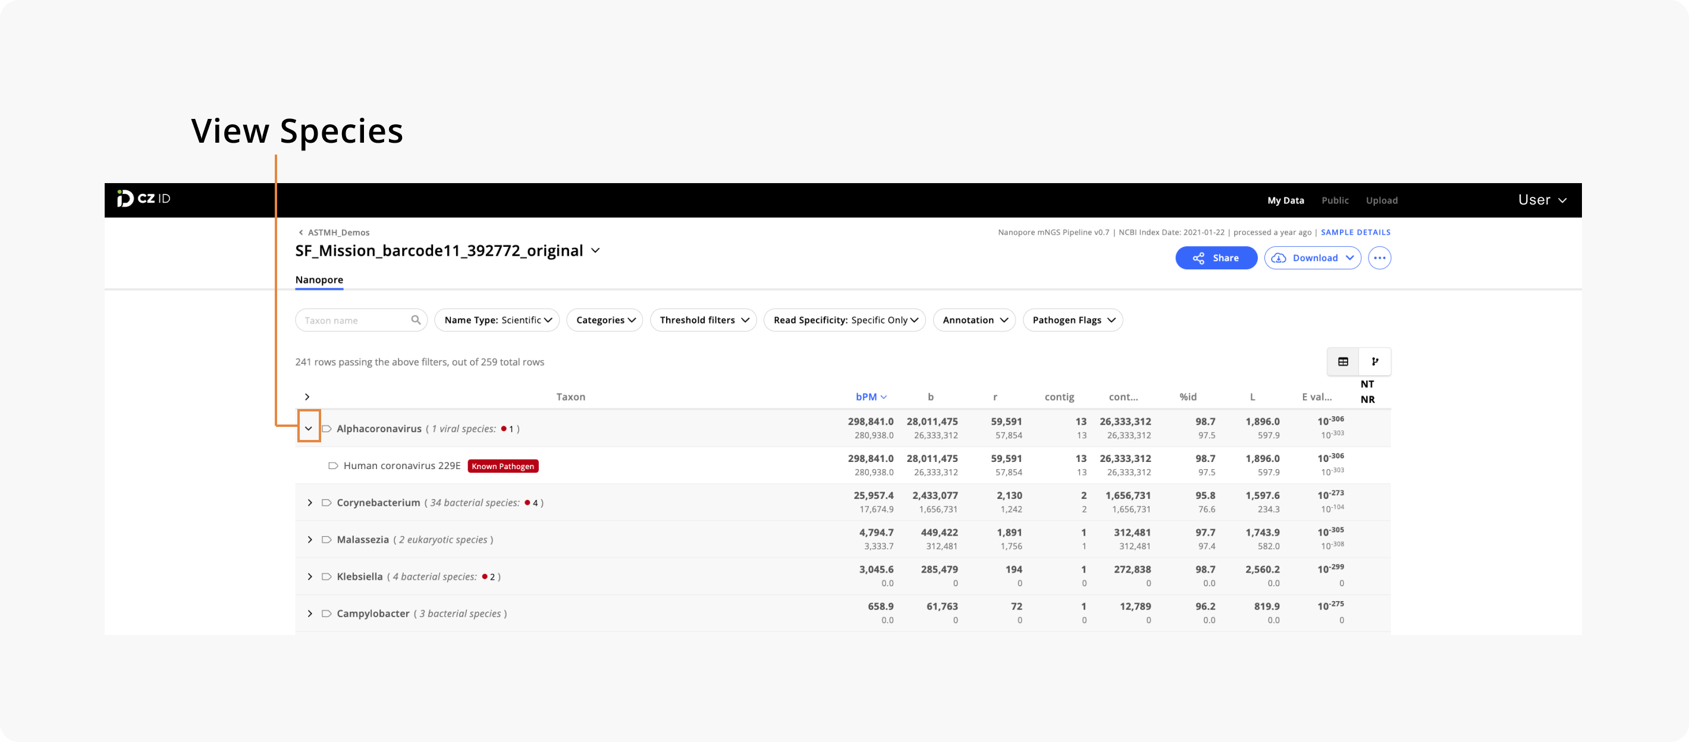Image resolution: width=1689 pixels, height=742 pixels.
Task: Click the search magnifier icon
Action: 416,320
